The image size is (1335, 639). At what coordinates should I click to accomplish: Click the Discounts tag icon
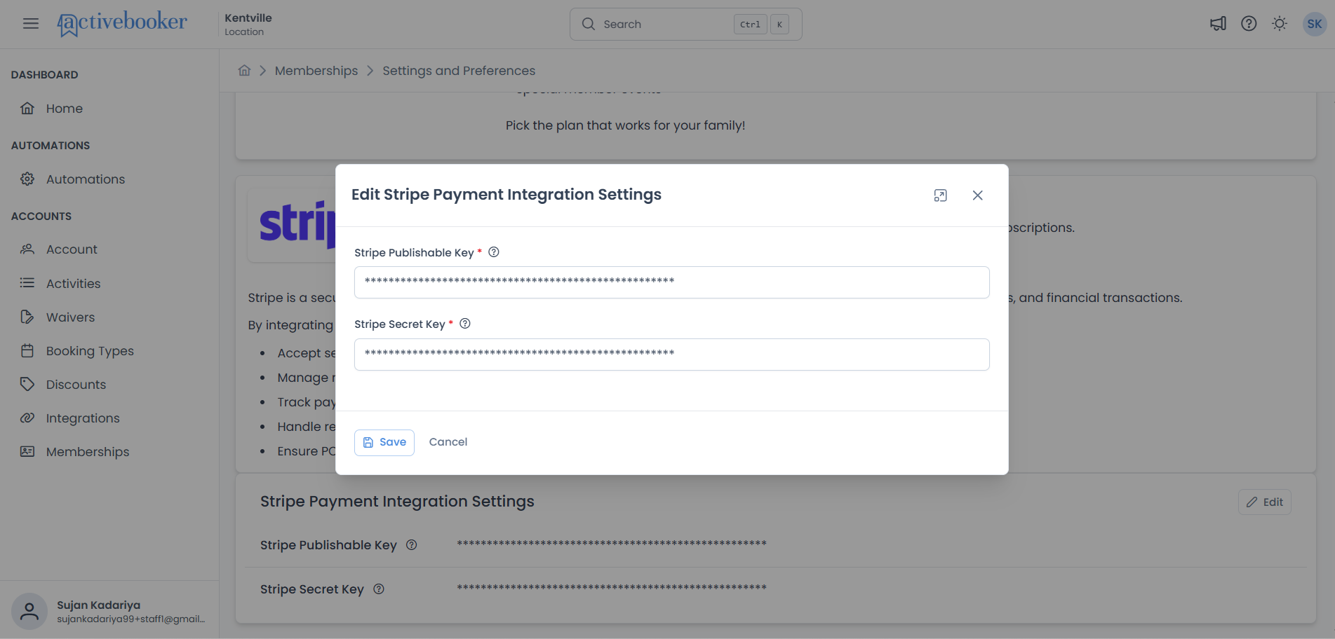point(27,384)
